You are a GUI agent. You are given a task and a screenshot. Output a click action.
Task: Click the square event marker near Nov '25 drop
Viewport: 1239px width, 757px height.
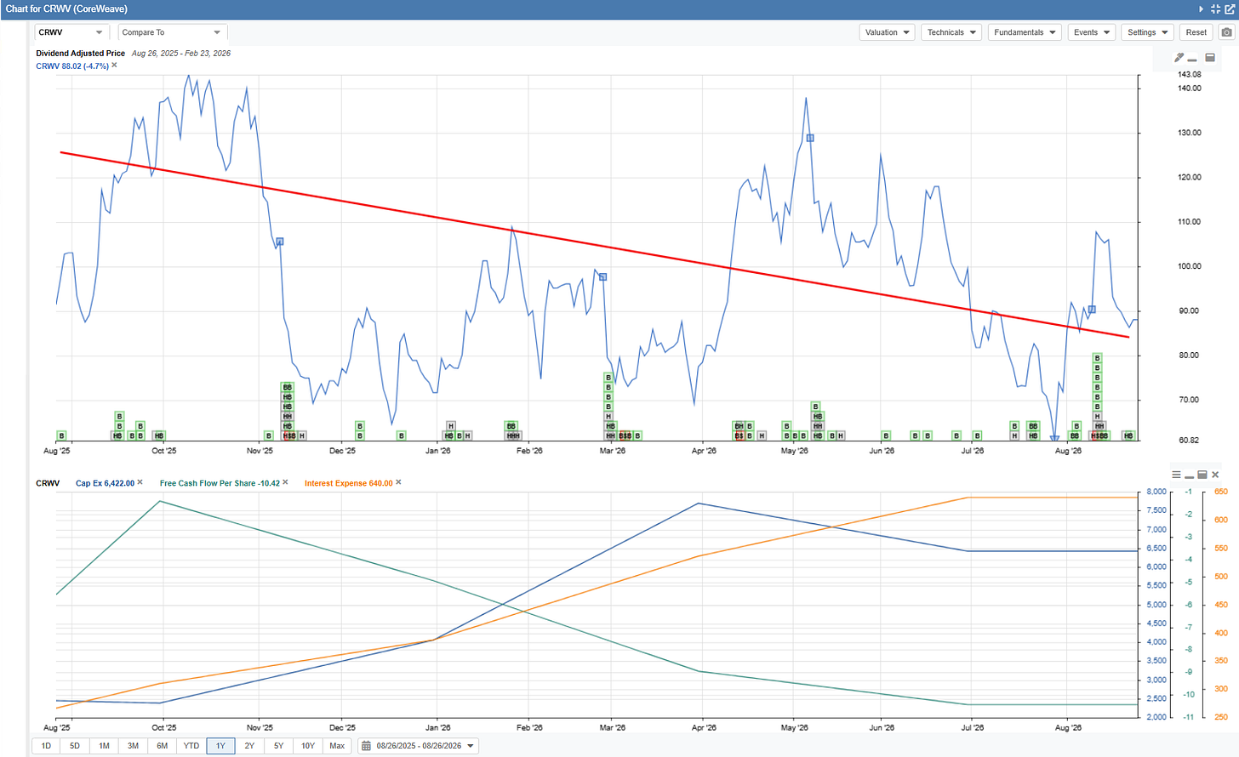(280, 242)
